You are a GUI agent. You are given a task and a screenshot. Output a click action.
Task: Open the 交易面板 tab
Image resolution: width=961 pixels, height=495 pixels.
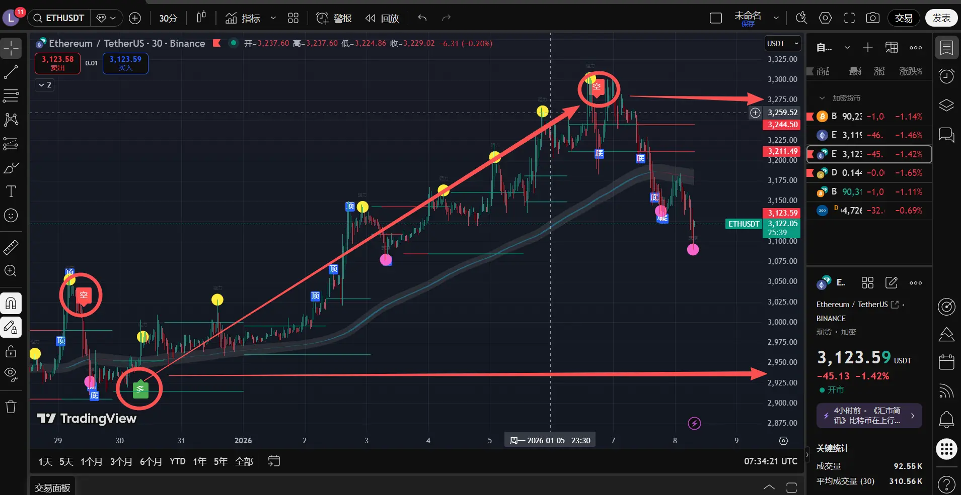coord(52,487)
